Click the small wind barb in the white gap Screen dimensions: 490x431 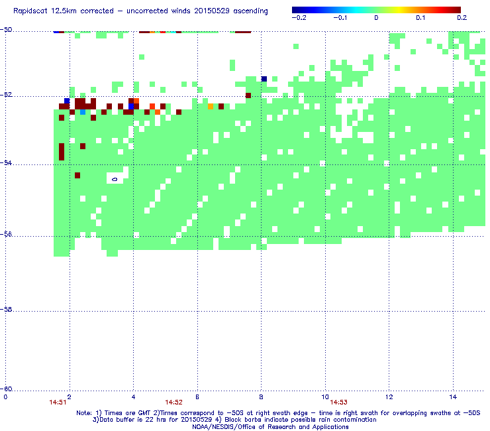click(115, 179)
